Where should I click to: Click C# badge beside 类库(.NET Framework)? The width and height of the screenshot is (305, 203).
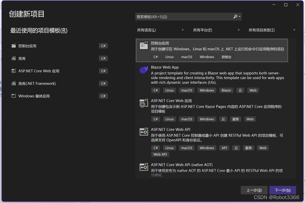click(x=103, y=83)
